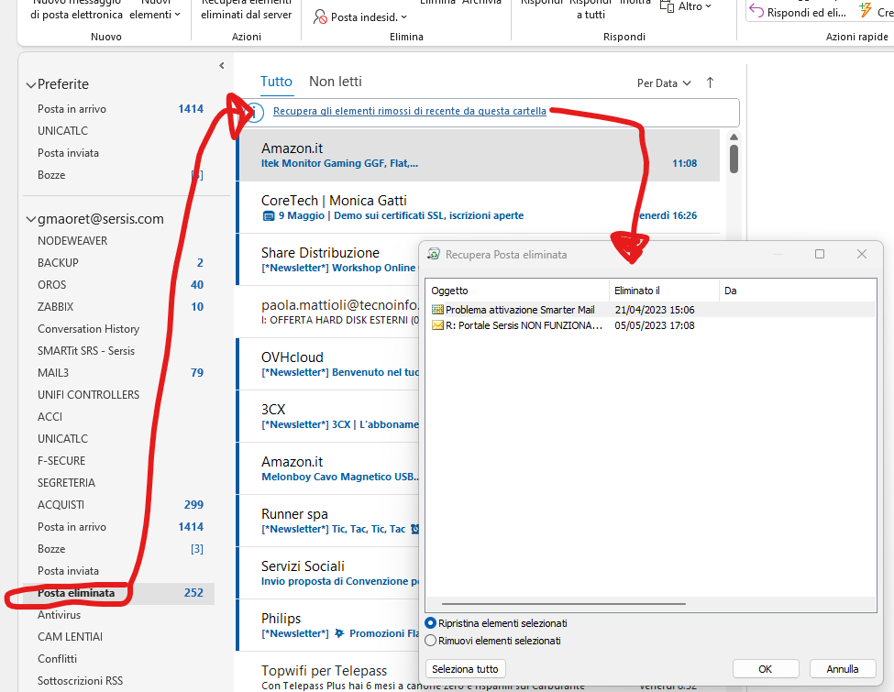Open the Servizi Sociali message

(x=328, y=574)
